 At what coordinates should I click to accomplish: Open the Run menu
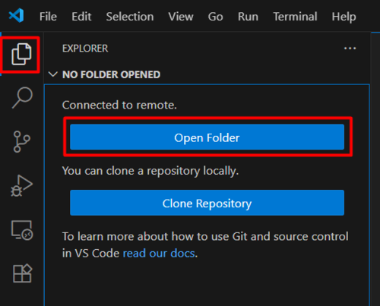click(x=248, y=17)
